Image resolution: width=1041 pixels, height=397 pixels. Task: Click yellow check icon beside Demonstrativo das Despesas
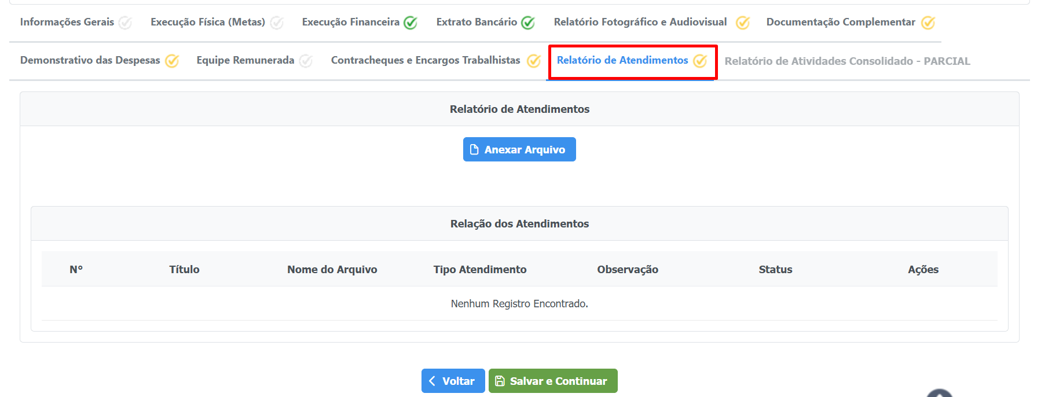[x=172, y=61]
